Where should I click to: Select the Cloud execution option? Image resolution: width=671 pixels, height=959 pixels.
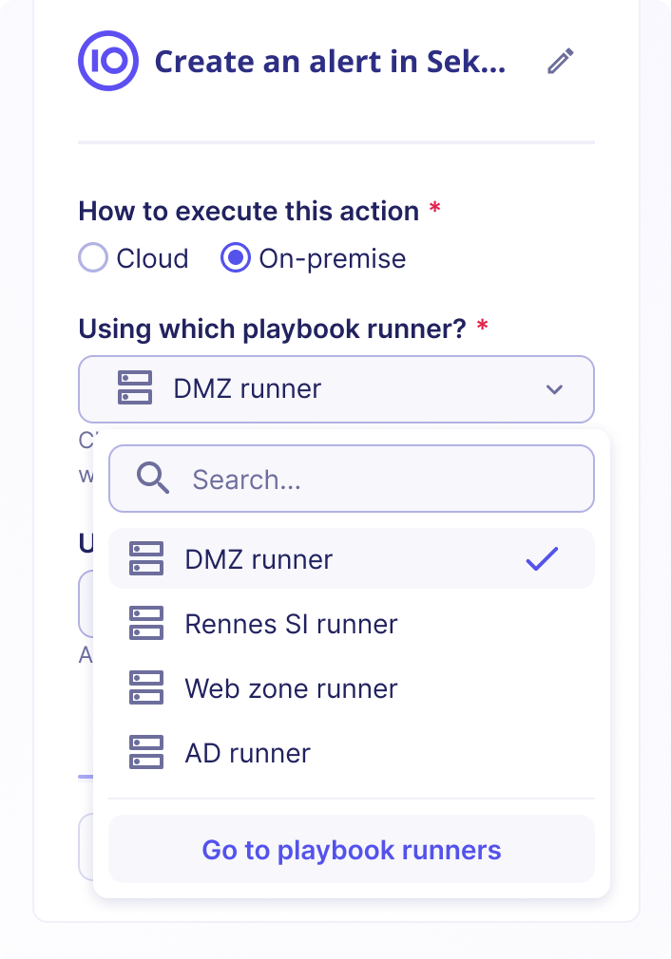(92, 257)
